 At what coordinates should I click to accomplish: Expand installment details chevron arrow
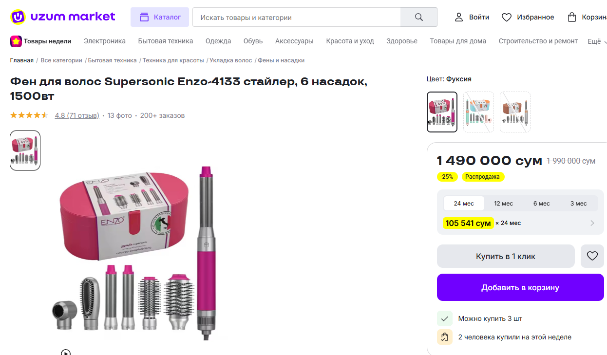click(592, 223)
